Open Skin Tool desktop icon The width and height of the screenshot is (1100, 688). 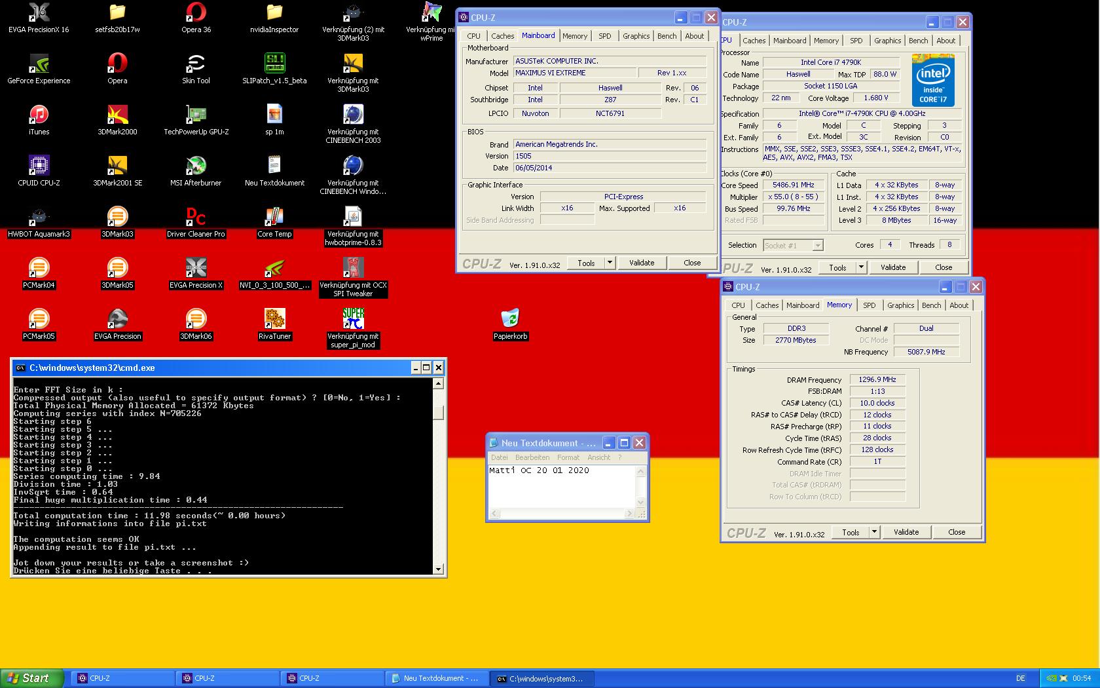196,69
